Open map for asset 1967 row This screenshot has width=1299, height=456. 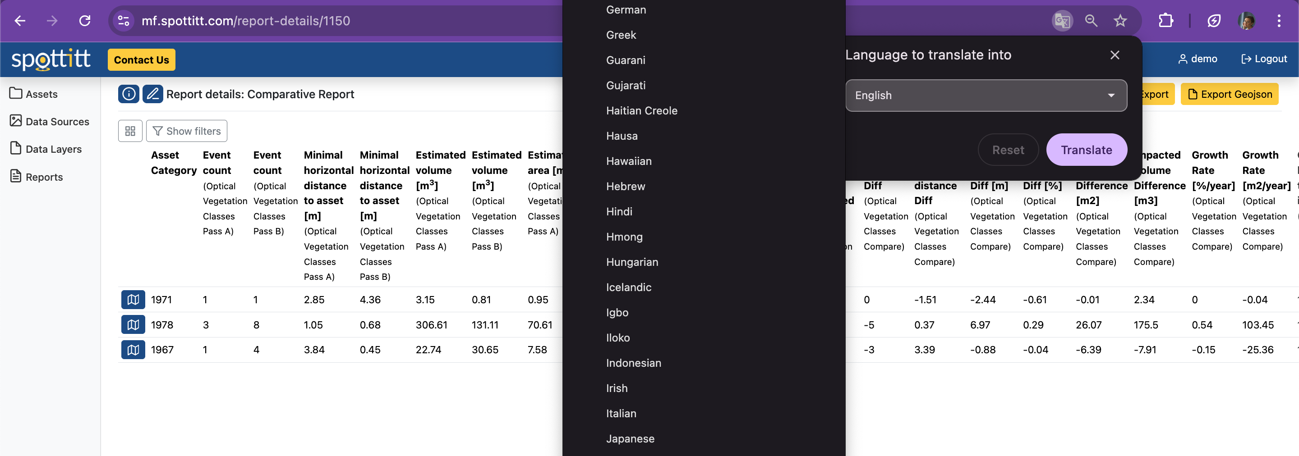click(133, 350)
